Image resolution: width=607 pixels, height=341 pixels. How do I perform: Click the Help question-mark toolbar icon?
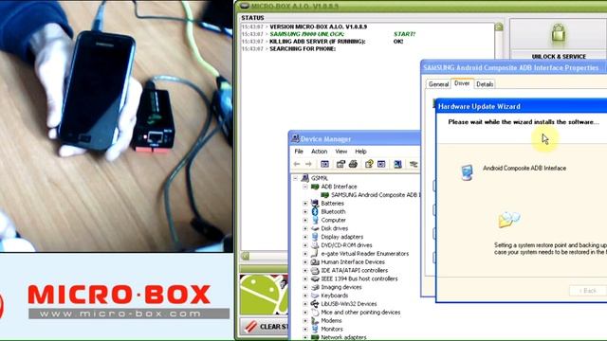click(x=369, y=164)
